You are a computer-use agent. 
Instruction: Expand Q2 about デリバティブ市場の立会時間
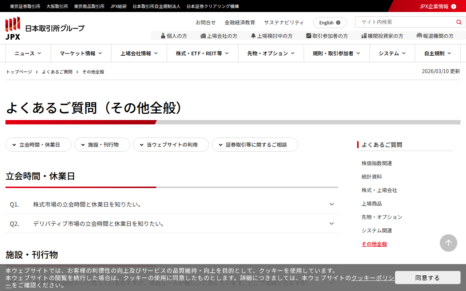(x=172, y=224)
